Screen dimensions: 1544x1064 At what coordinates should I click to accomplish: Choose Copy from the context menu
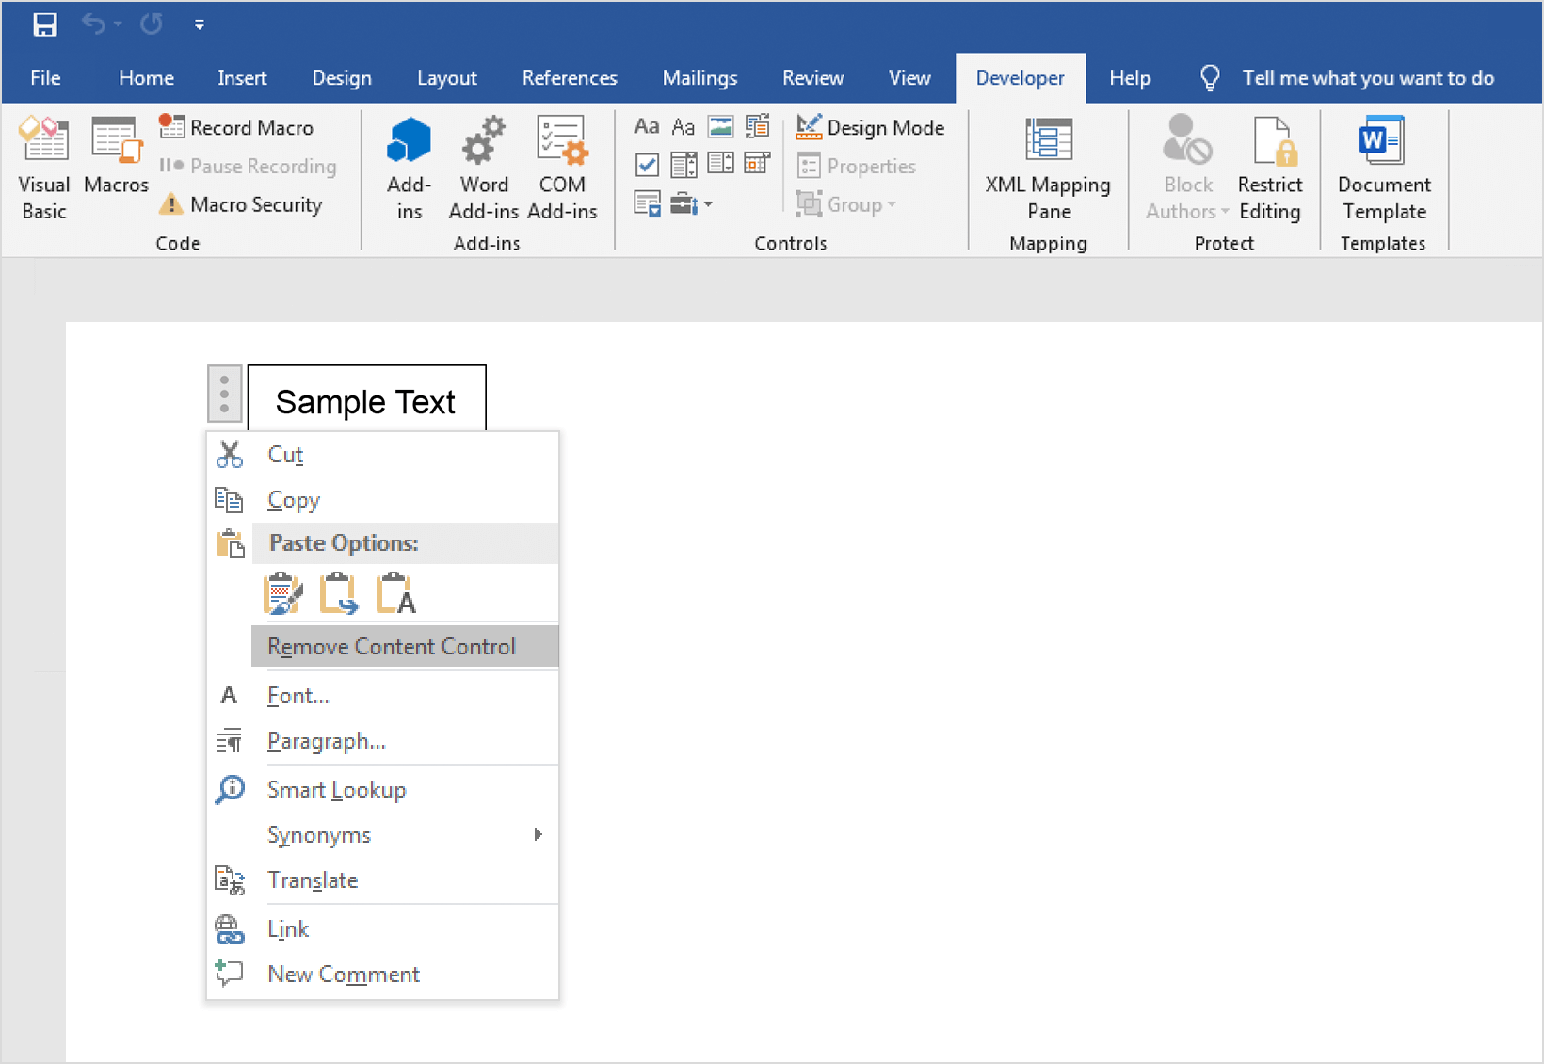(x=382, y=500)
